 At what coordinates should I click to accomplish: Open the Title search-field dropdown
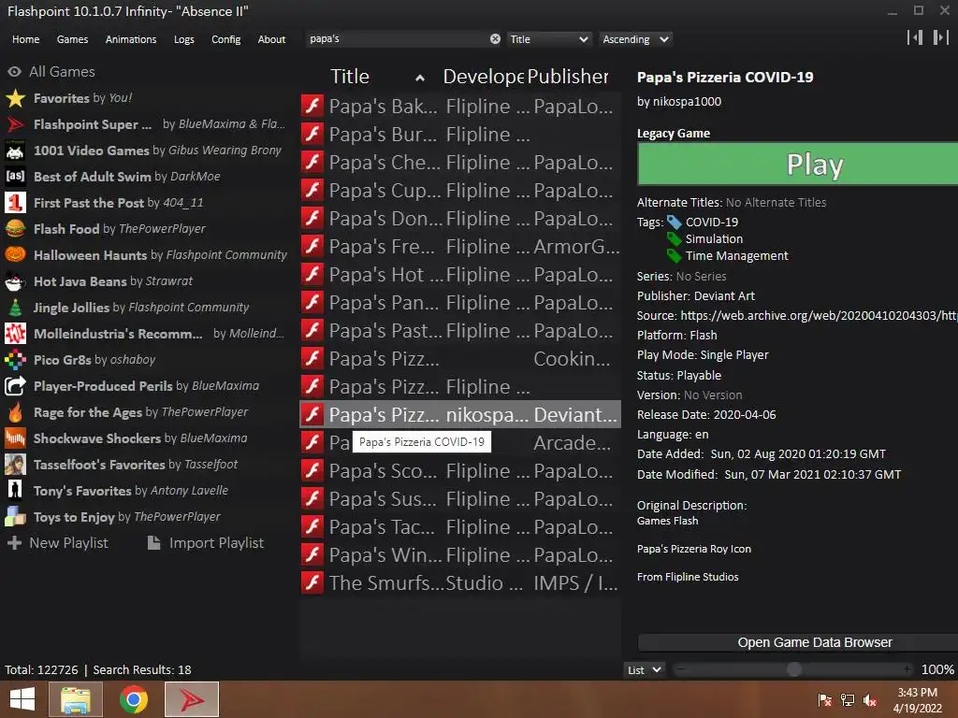pyautogui.click(x=548, y=39)
